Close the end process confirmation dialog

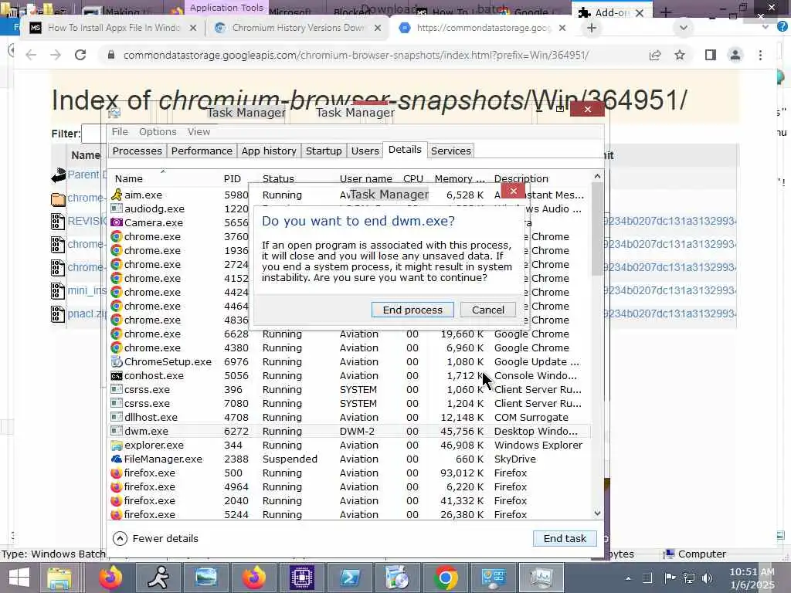[x=513, y=191]
